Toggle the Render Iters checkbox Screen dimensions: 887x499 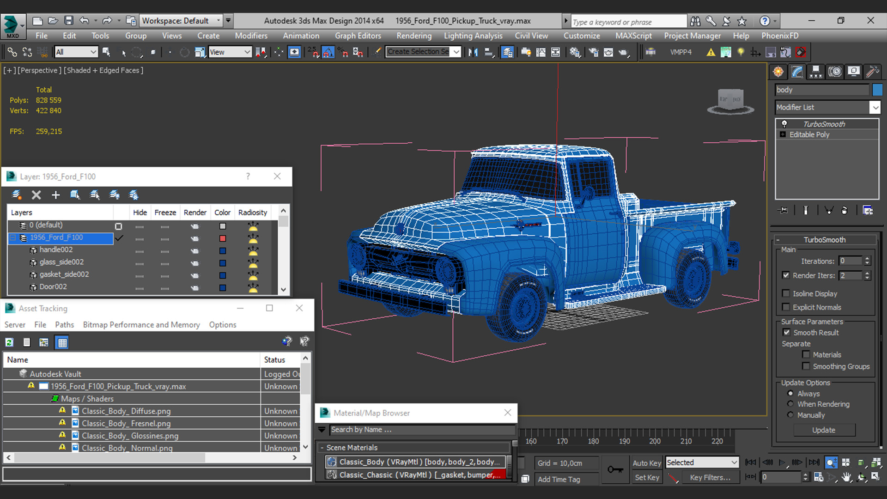[x=786, y=275]
